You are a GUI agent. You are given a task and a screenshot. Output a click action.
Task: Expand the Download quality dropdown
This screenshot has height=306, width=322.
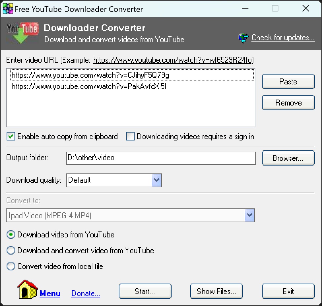(x=156, y=180)
